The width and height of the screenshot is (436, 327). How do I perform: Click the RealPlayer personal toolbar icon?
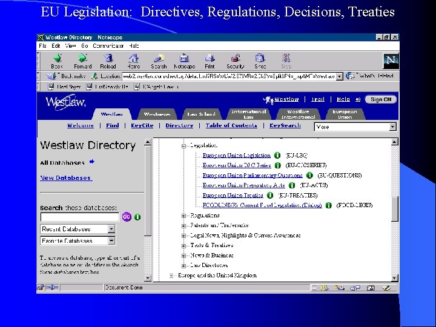pyautogui.click(x=51, y=87)
